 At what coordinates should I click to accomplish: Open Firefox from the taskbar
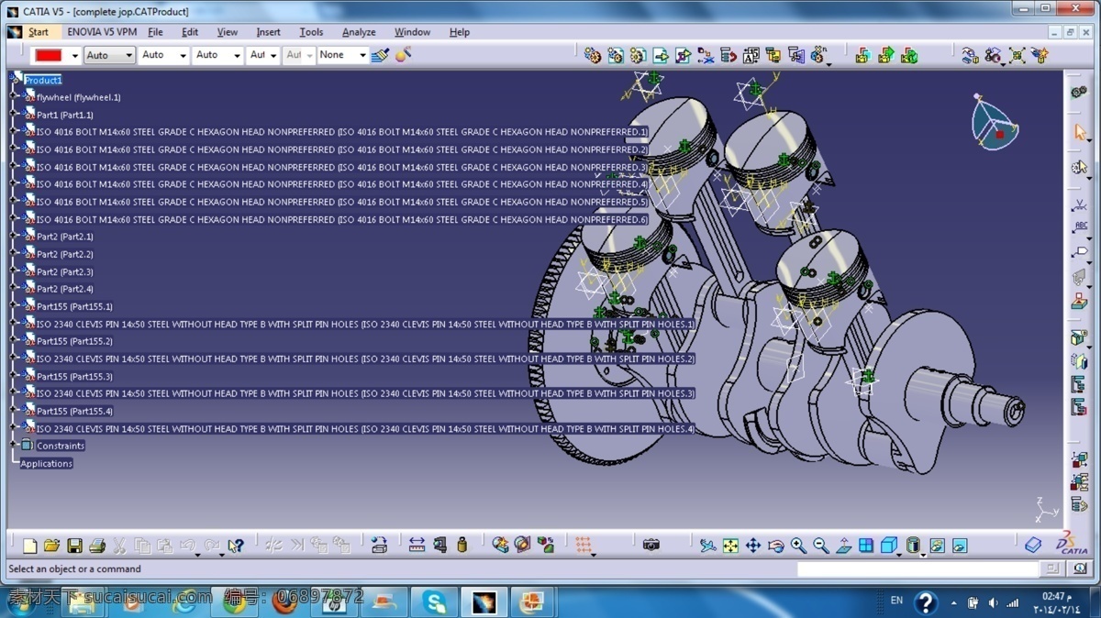pos(284,602)
